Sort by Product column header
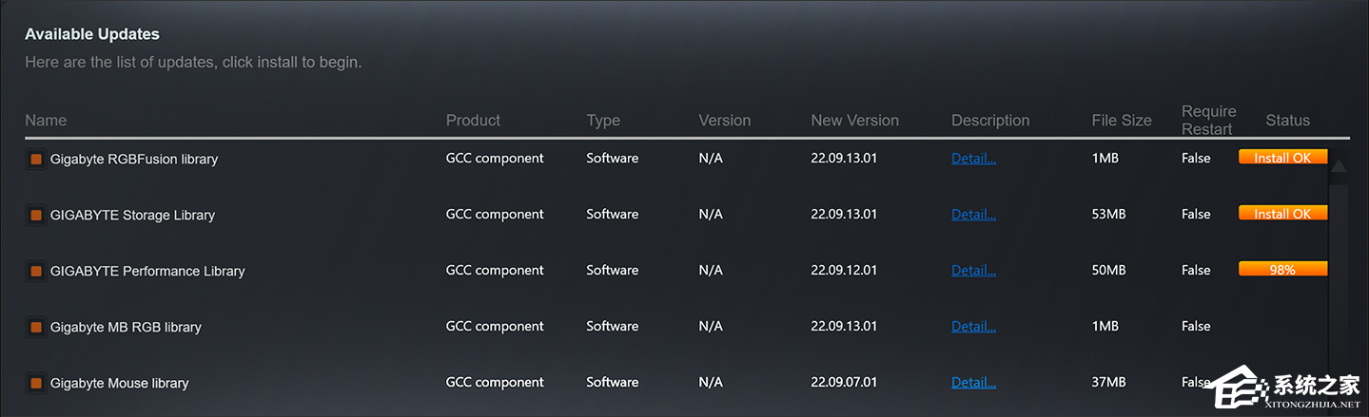 pos(473,121)
